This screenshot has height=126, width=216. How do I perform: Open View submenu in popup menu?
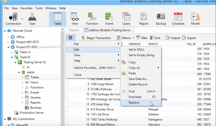(x=93, y=55)
